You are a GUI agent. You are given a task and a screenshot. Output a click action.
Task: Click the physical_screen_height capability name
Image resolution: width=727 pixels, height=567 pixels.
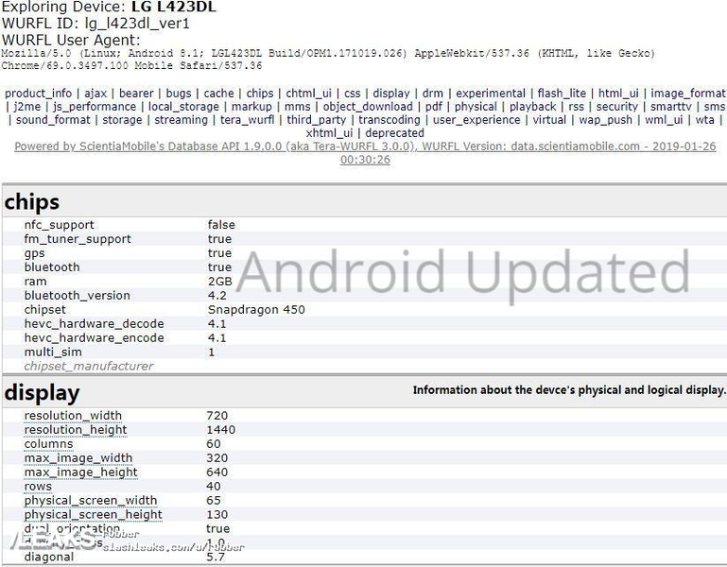(94, 515)
